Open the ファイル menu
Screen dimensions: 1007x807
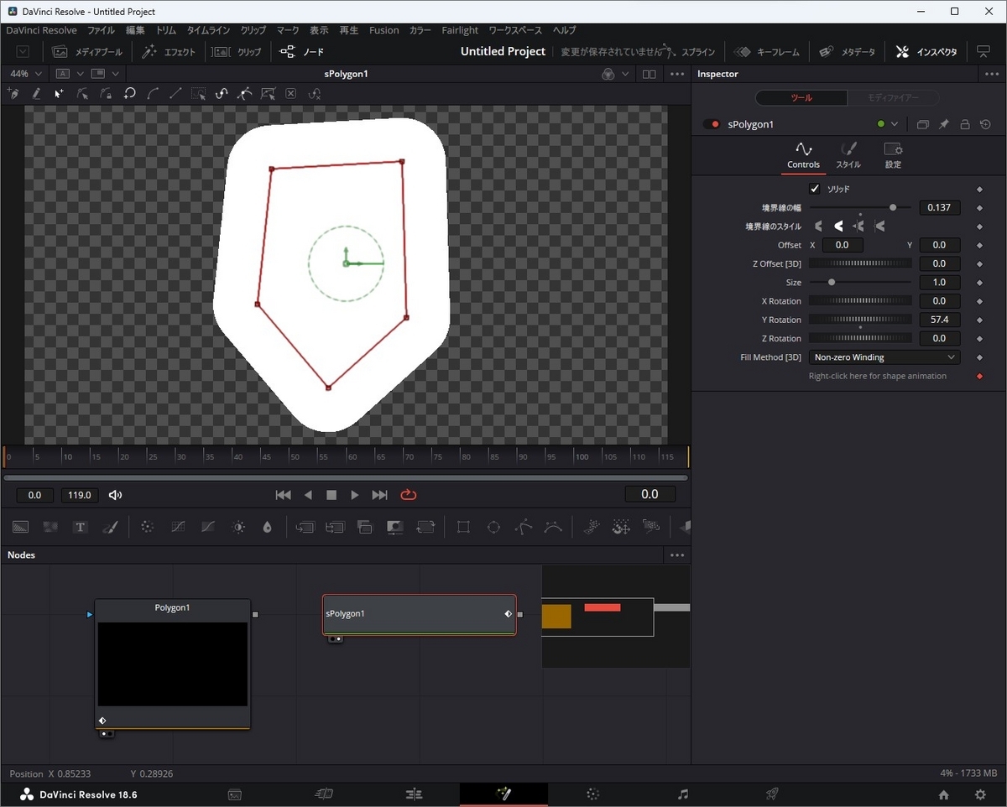coord(102,30)
